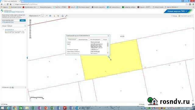Open the Excel icon in the taskbar

click(x=33, y=108)
